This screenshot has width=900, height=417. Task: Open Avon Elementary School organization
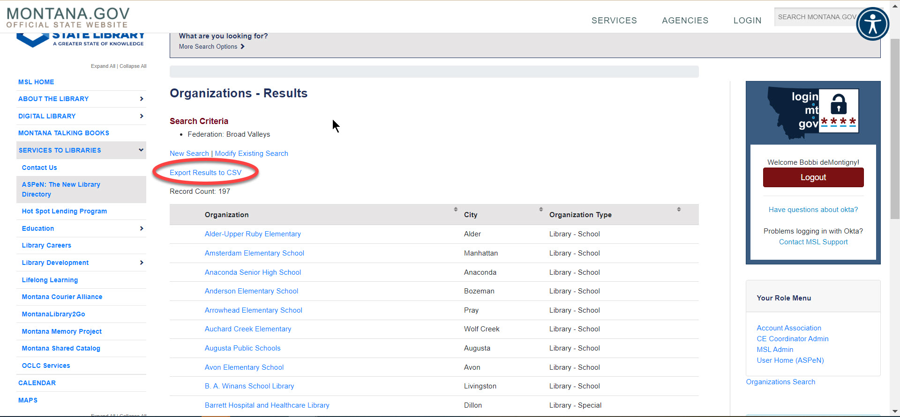pyautogui.click(x=244, y=367)
